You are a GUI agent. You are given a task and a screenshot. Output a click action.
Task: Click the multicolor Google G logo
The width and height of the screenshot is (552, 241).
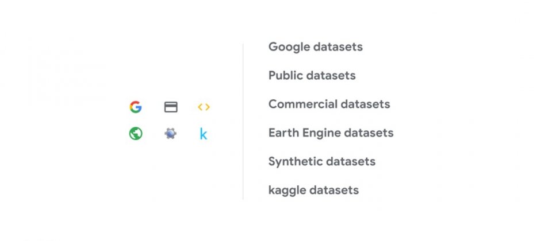[136, 107]
